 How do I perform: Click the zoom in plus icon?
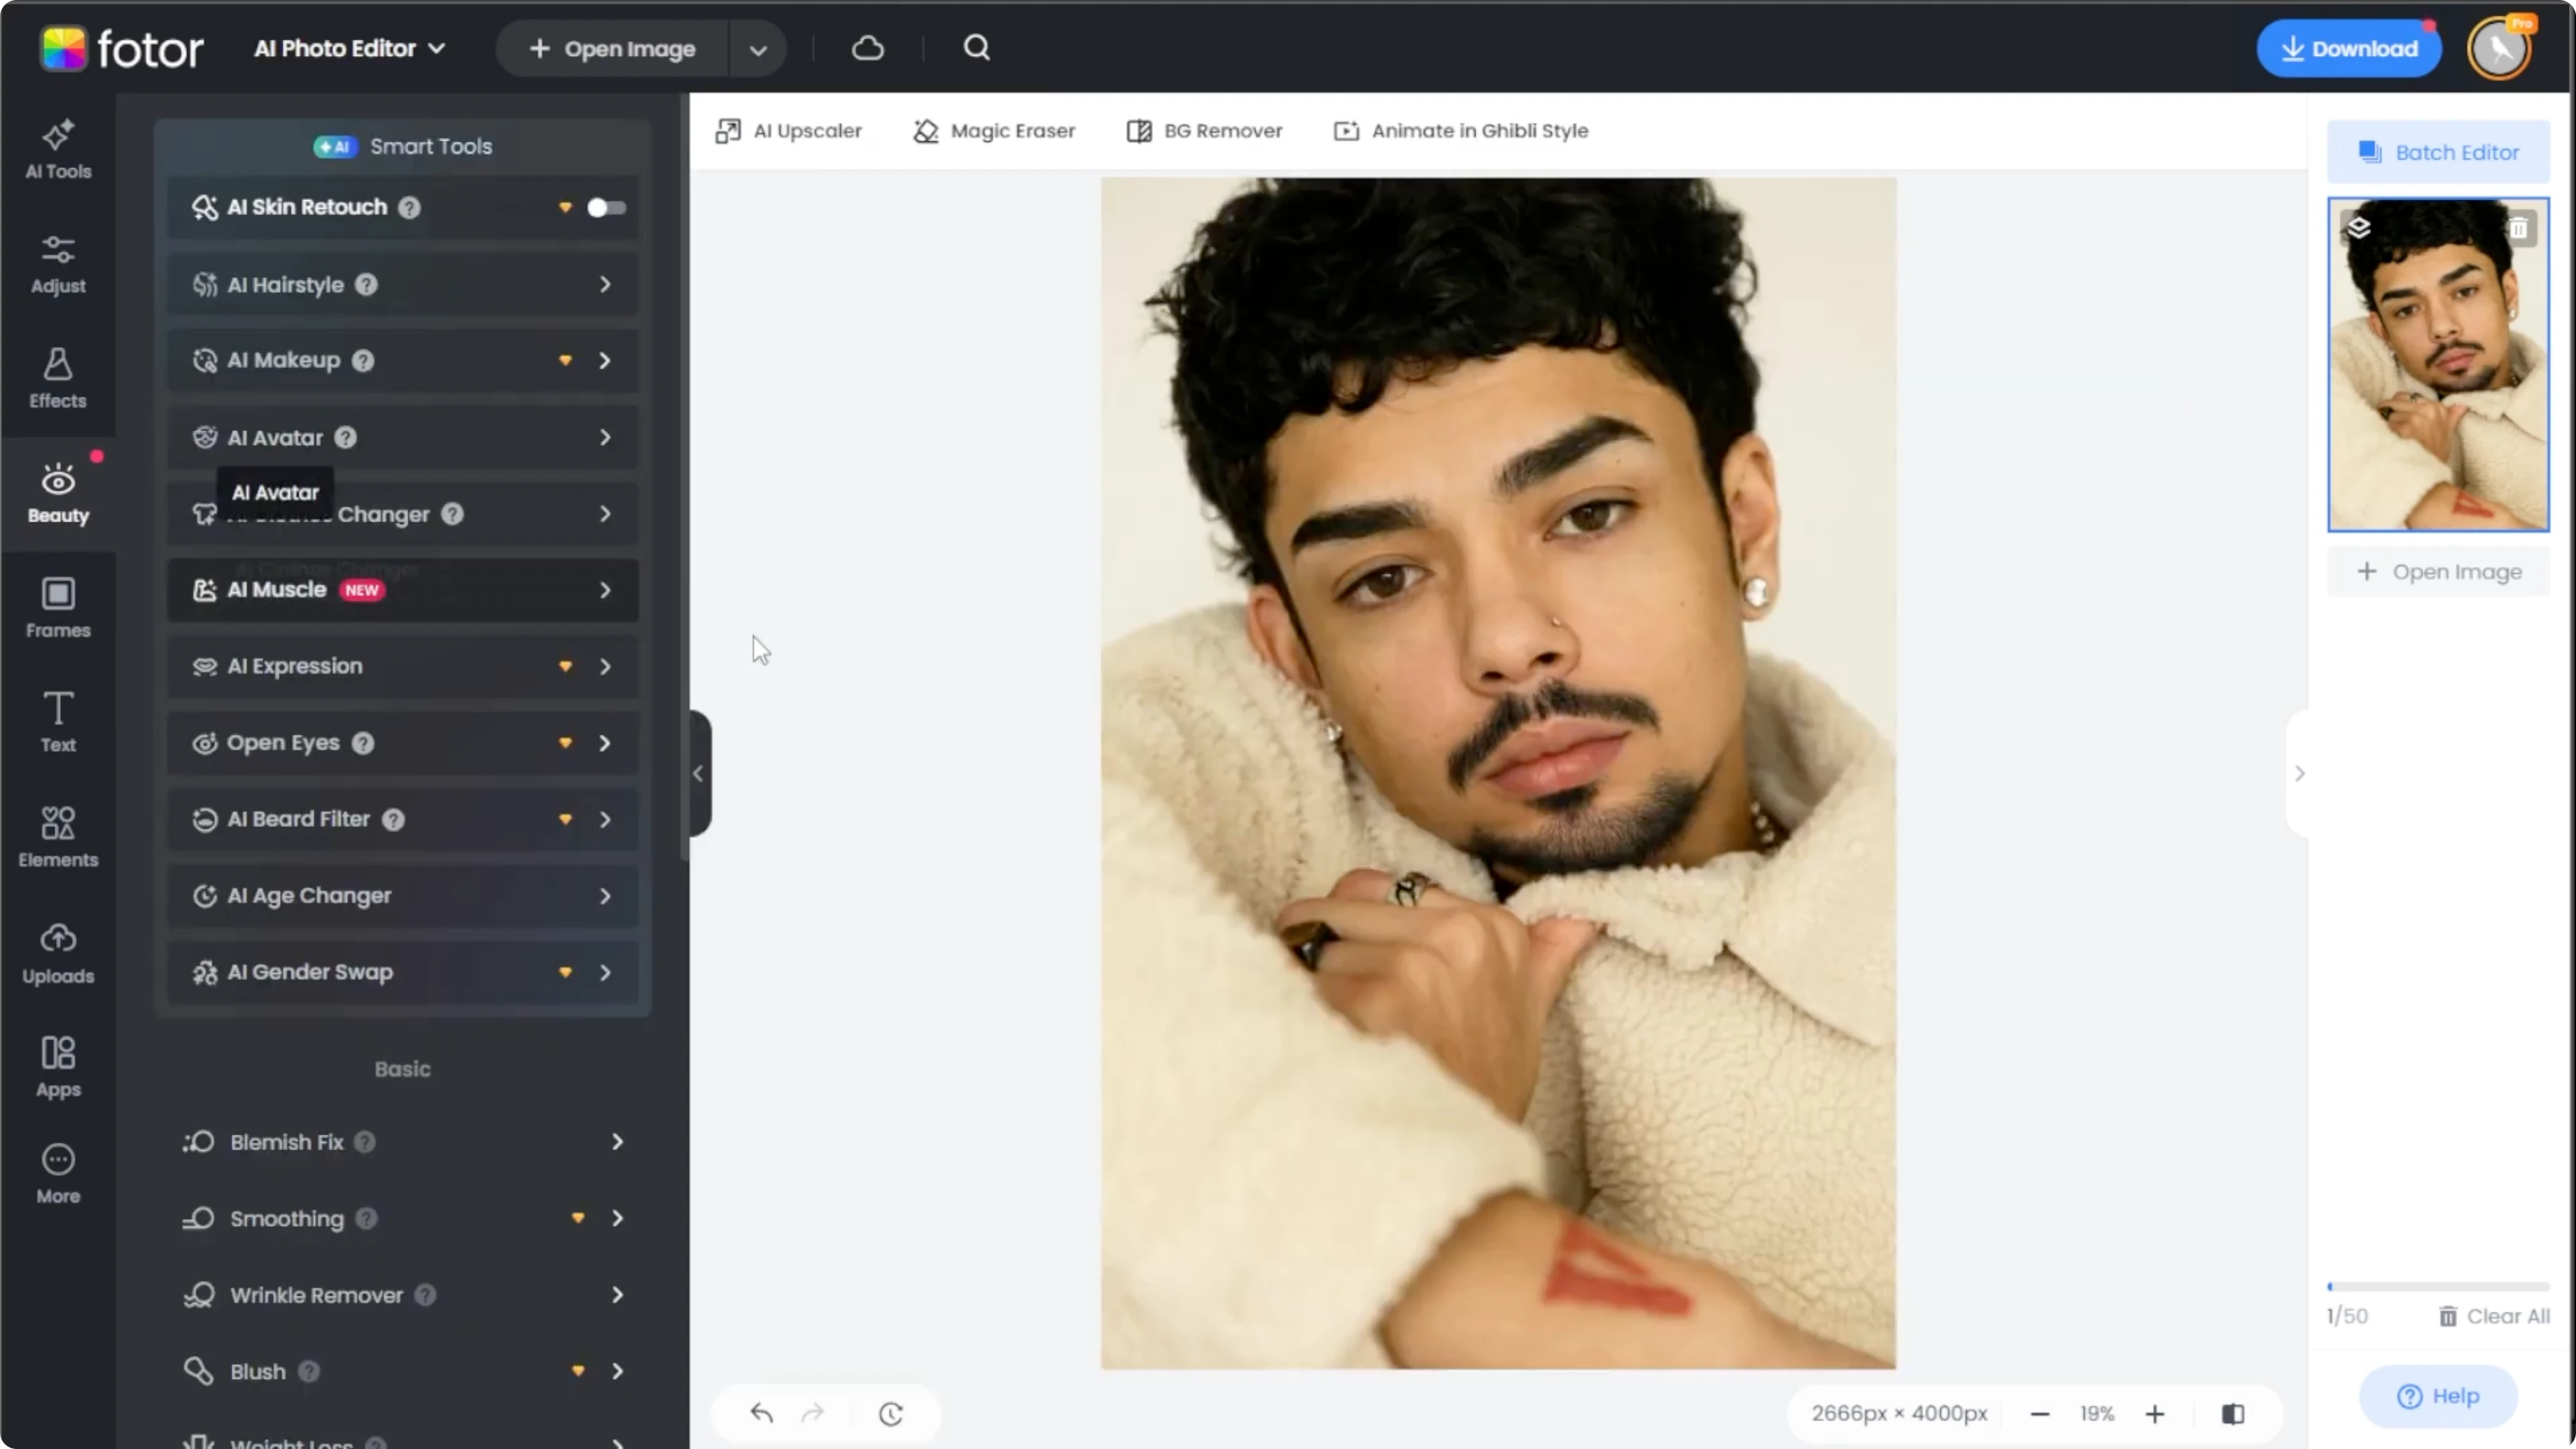tap(2155, 1414)
